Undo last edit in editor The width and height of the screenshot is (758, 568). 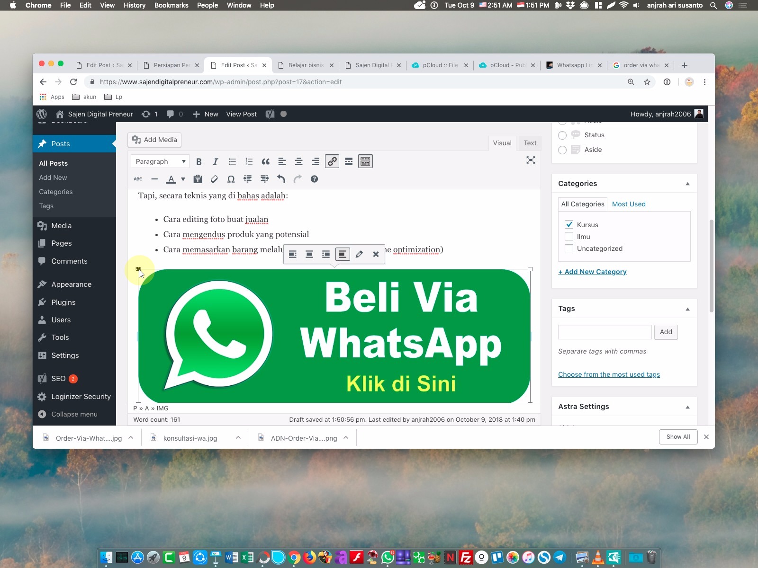point(281,179)
